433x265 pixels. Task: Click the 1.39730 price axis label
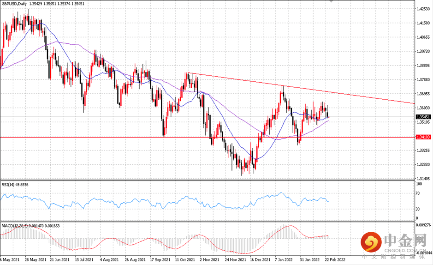coord(423,51)
